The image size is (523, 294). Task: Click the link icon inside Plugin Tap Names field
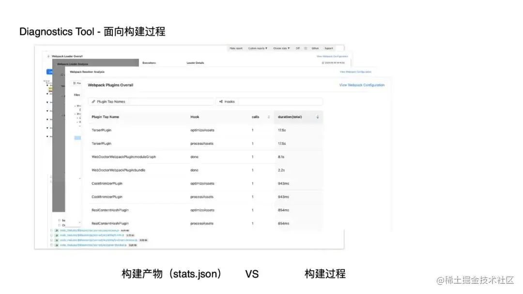[94, 102]
